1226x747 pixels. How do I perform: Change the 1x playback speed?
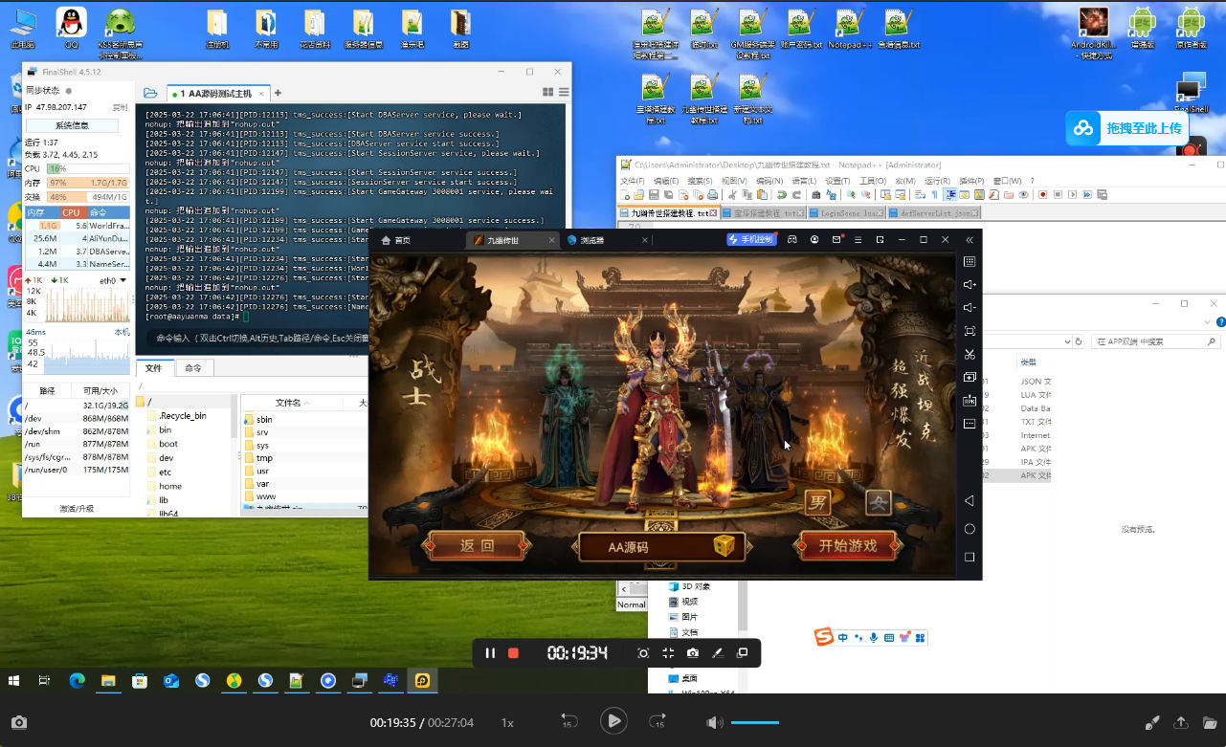(x=508, y=723)
